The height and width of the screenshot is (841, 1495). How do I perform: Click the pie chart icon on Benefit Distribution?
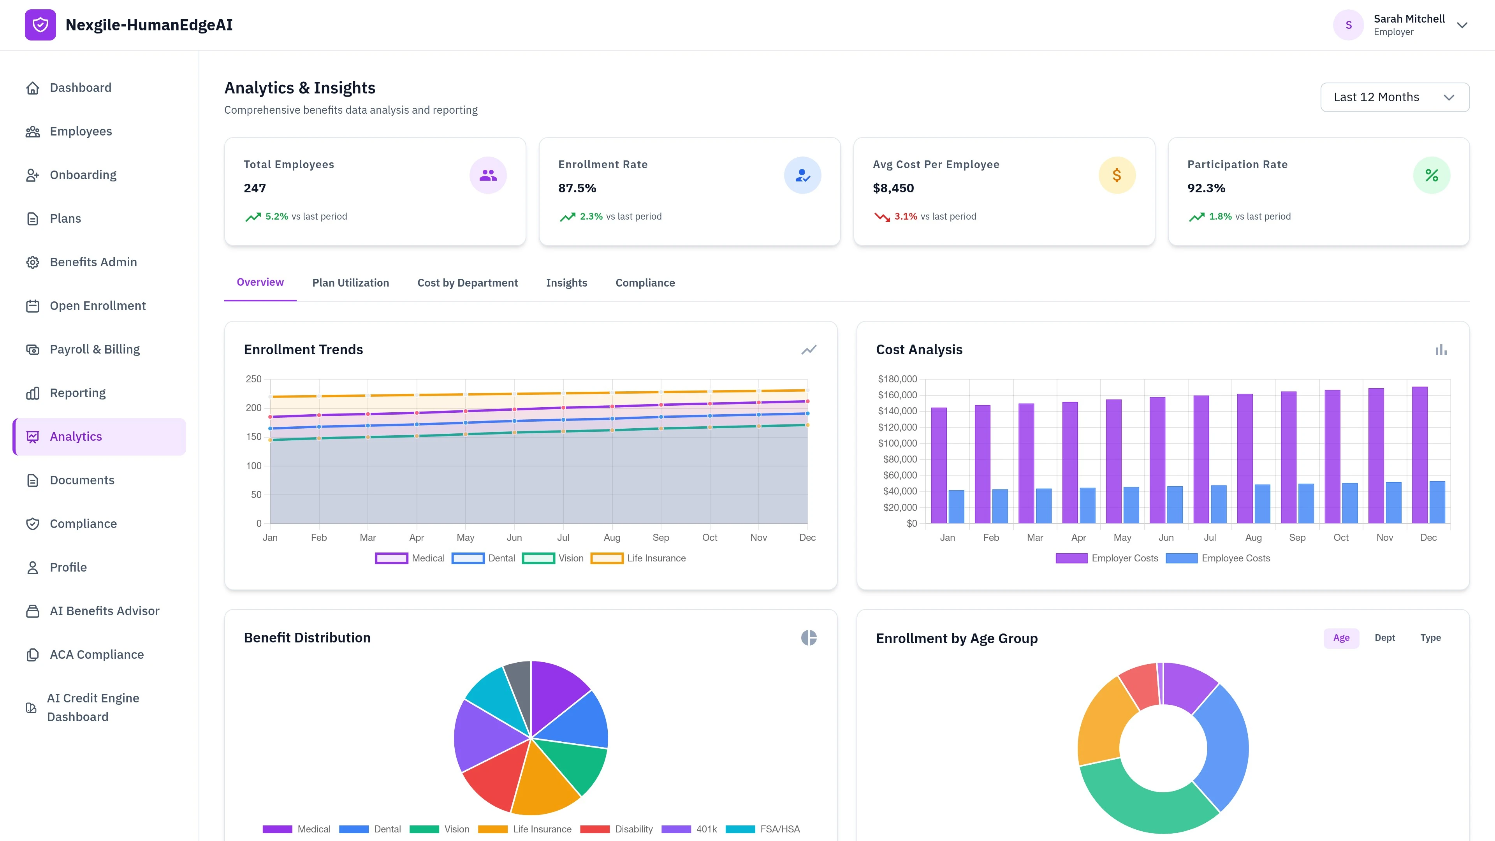pyautogui.click(x=809, y=637)
